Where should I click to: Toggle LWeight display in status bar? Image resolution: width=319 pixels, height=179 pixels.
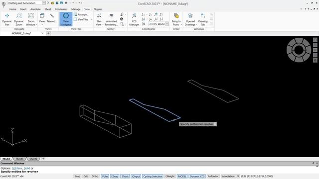pyautogui.click(x=170, y=177)
